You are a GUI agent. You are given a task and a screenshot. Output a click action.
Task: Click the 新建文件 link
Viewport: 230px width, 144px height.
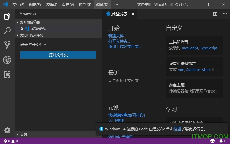116,36
